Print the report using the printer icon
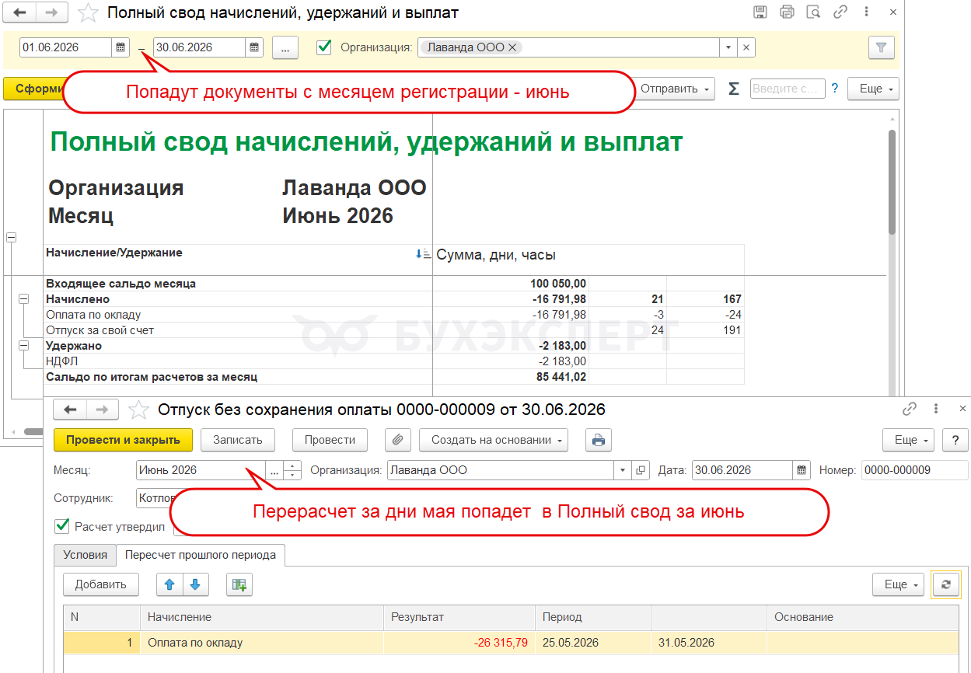This screenshot has height=673, width=971. click(x=787, y=12)
